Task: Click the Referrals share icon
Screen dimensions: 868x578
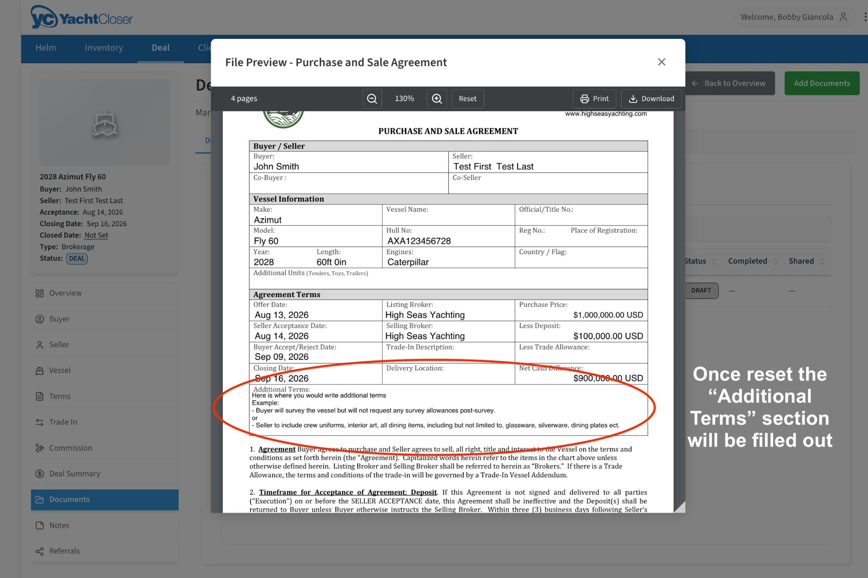Action: (x=40, y=551)
